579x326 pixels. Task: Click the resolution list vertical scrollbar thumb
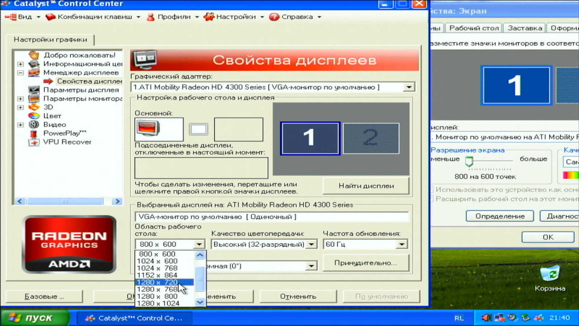click(x=200, y=279)
